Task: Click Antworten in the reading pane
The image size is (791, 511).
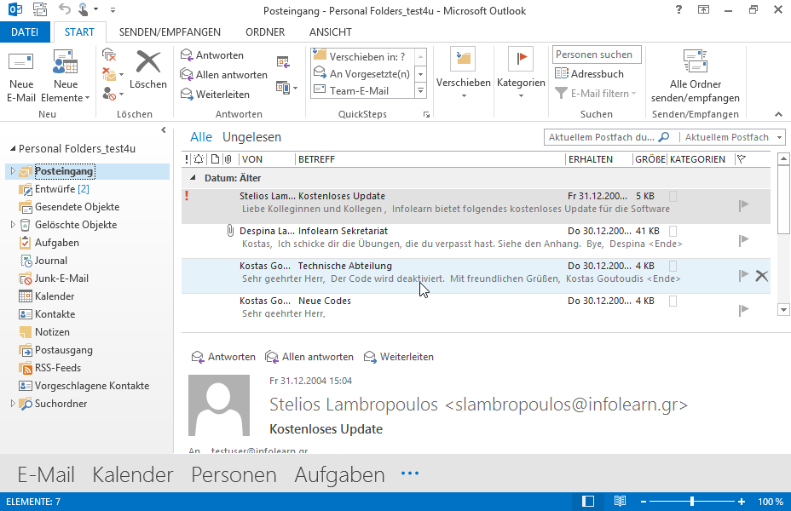Action: tap(223, 357)
